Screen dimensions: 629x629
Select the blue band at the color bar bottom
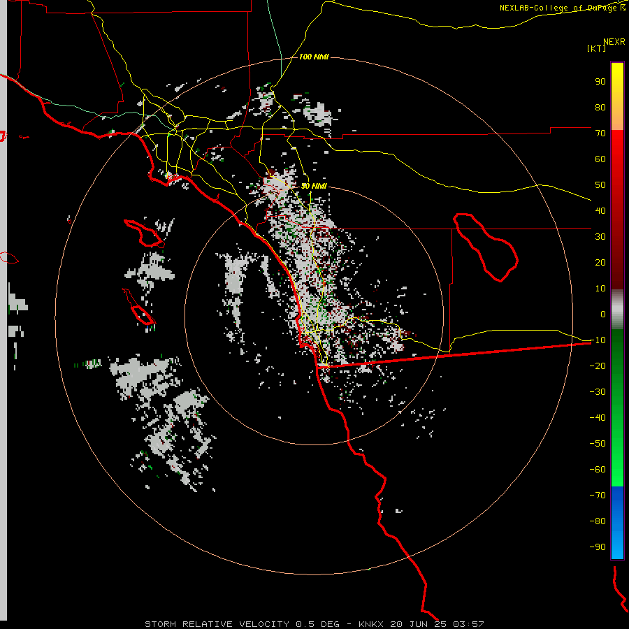click(617, 522)
